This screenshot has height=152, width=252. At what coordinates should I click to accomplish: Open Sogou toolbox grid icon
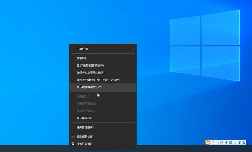(244, 143)
